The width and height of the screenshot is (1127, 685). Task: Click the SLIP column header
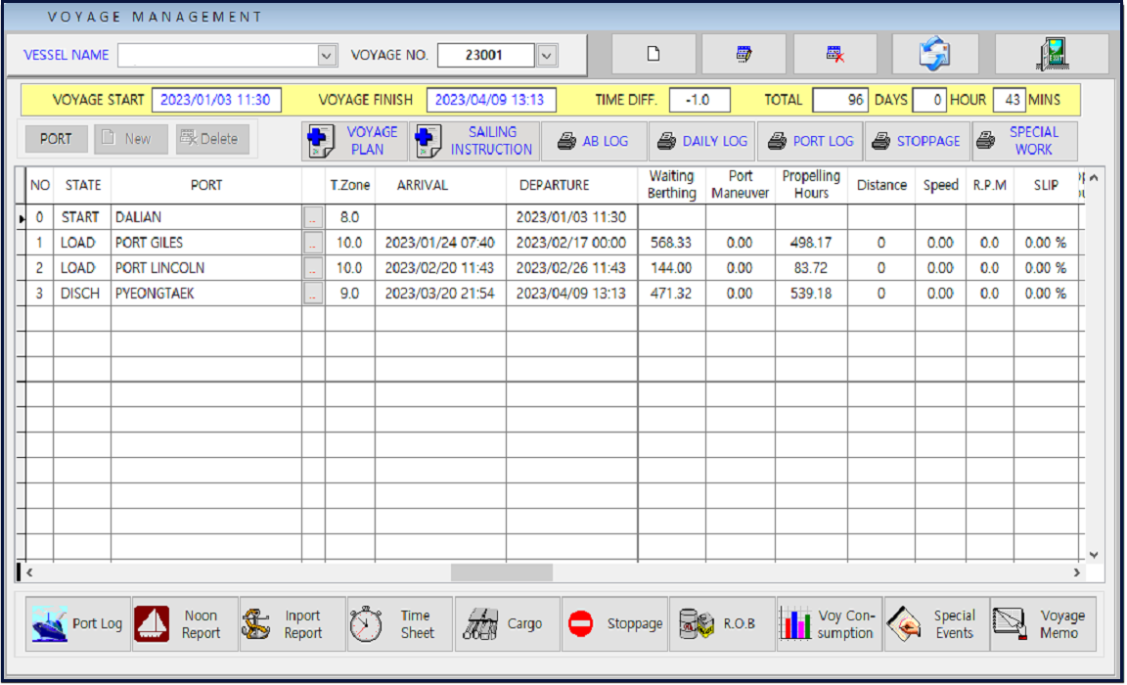[1046, 186]
